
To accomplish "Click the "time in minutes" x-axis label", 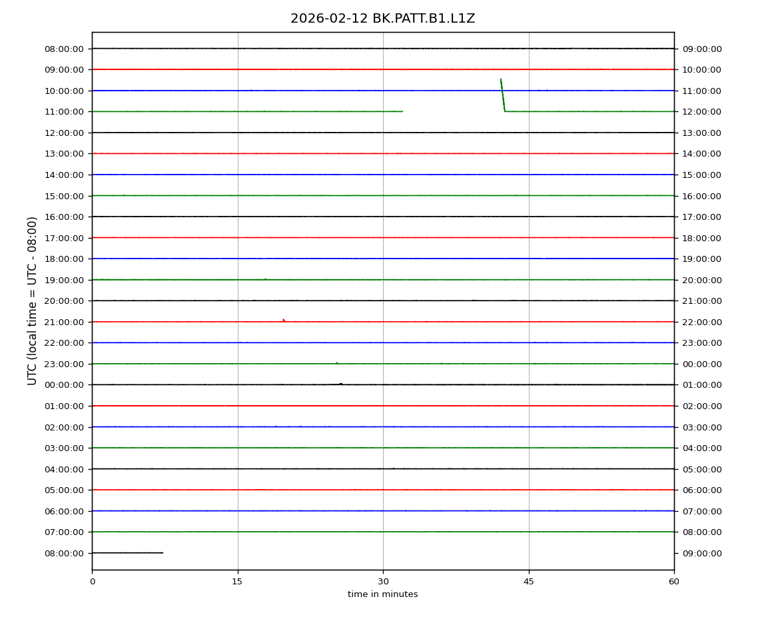I will (x=382, y=594).
